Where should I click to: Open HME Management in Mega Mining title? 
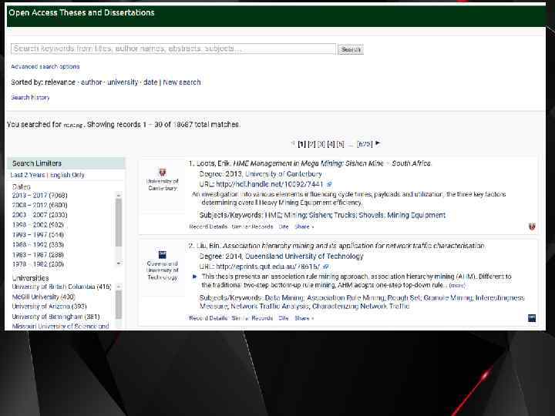tap(332, 163)
